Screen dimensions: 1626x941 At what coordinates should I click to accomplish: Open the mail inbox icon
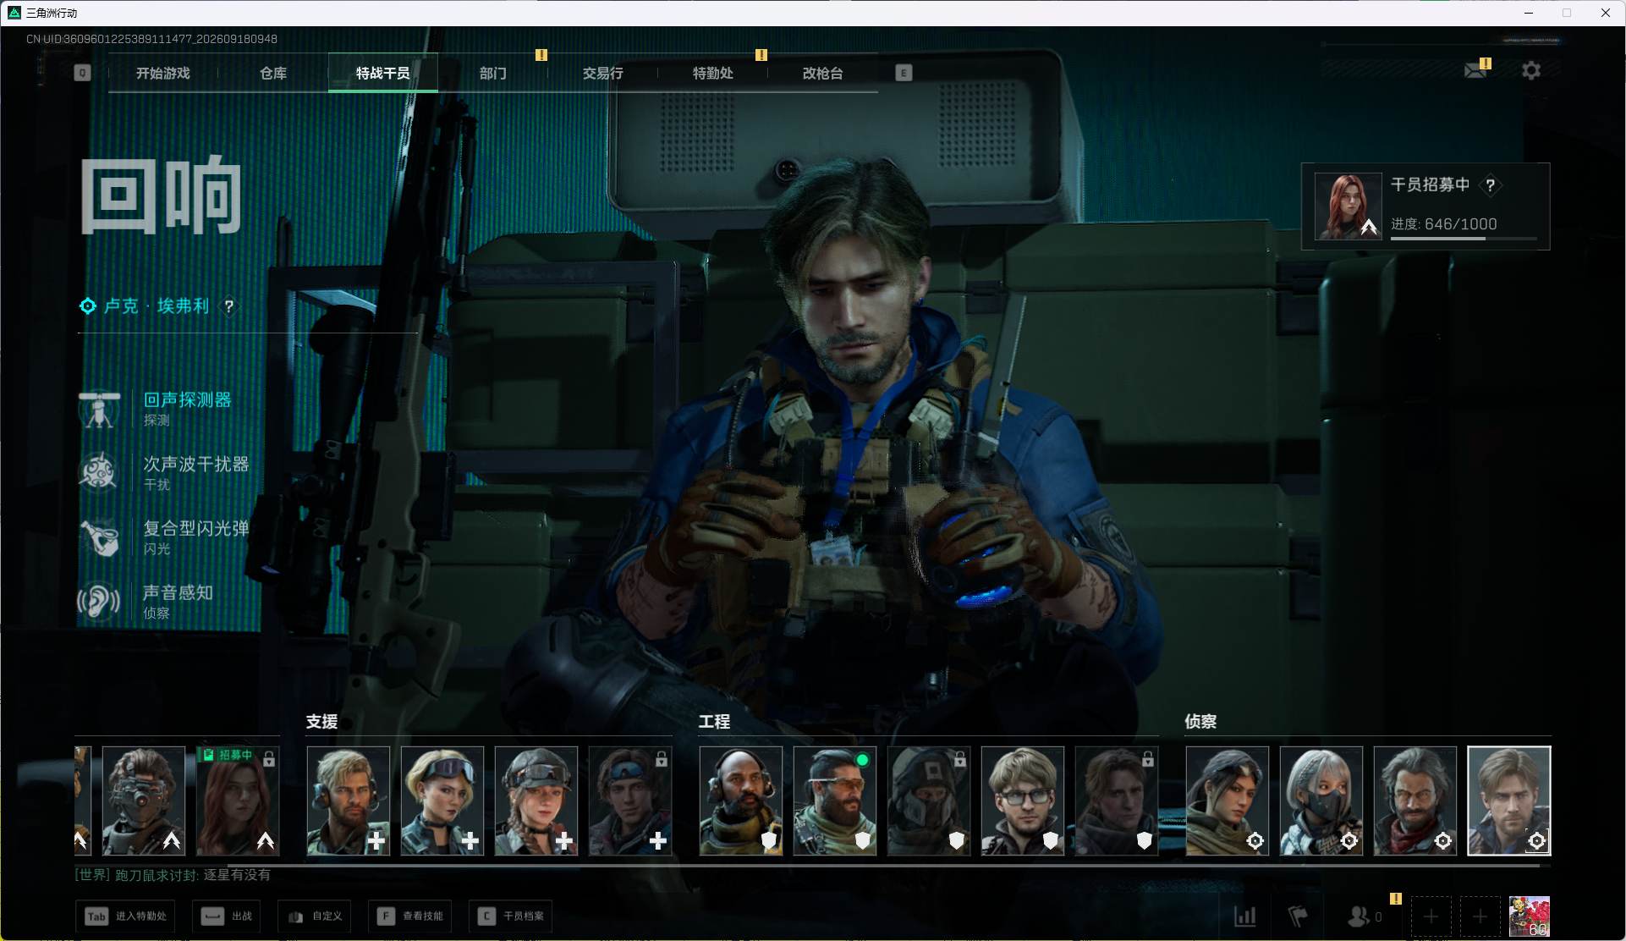[x=1476, y=70]
